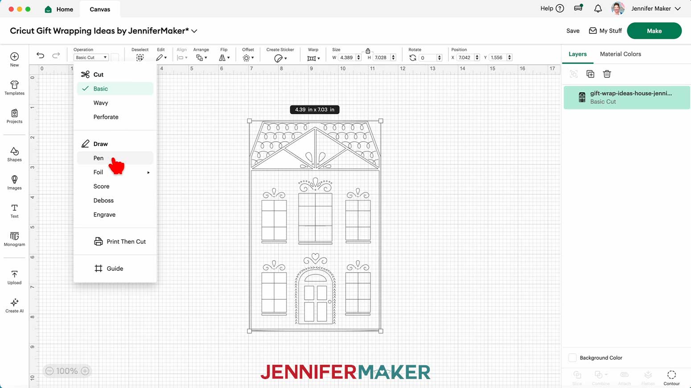
Task: Duplicate the selected layer
Action: pos(590,74)
